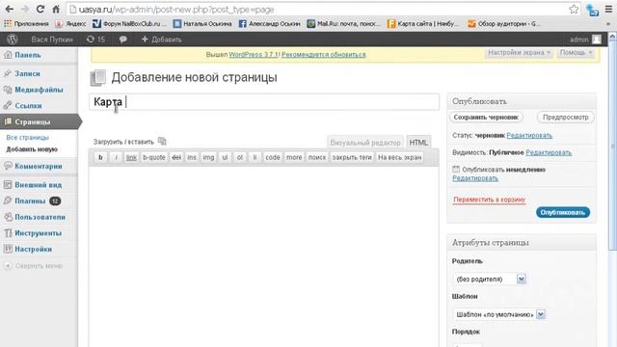The image size is (617, 347).
Task: Open Александр Осыкин Facebook bookmark
Action: tap(270, 24)
